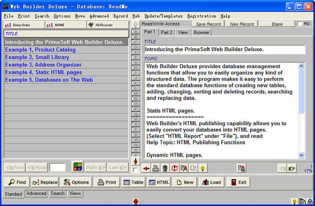Screen dimensions: 315x206
Task: Click the red circular refresh icon
Action: [175, 168]
